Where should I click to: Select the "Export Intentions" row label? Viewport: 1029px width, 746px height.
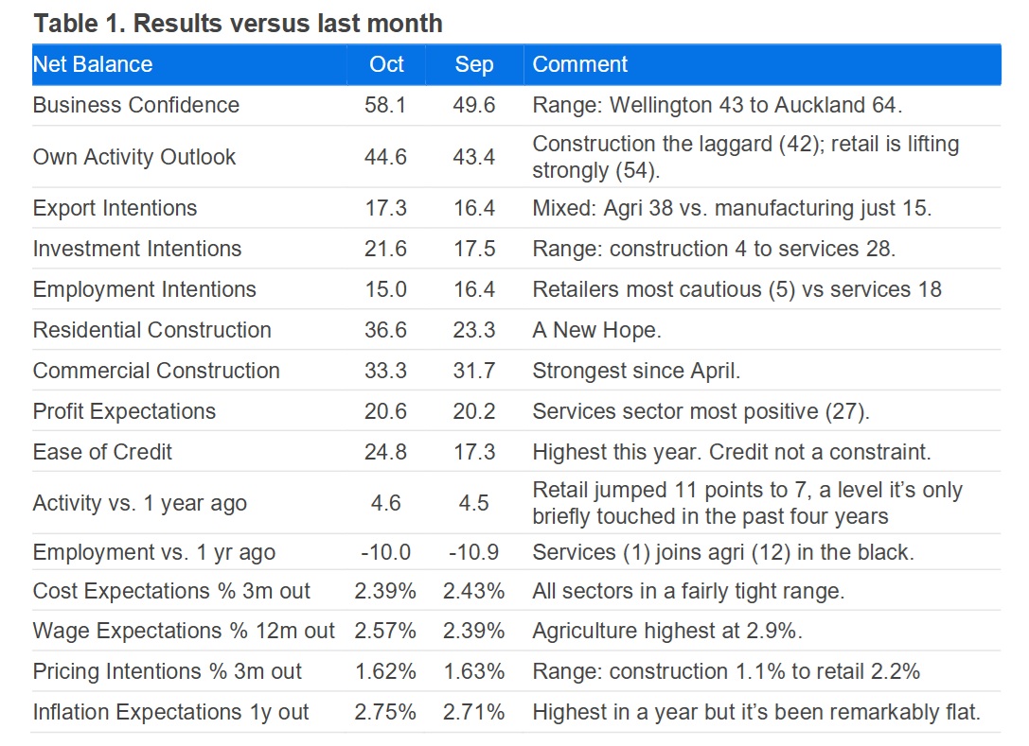[x=115, y=208]
